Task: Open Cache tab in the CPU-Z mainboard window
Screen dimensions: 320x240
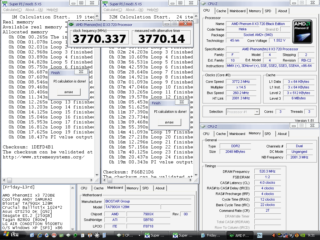Action: [x=98, y=188]
